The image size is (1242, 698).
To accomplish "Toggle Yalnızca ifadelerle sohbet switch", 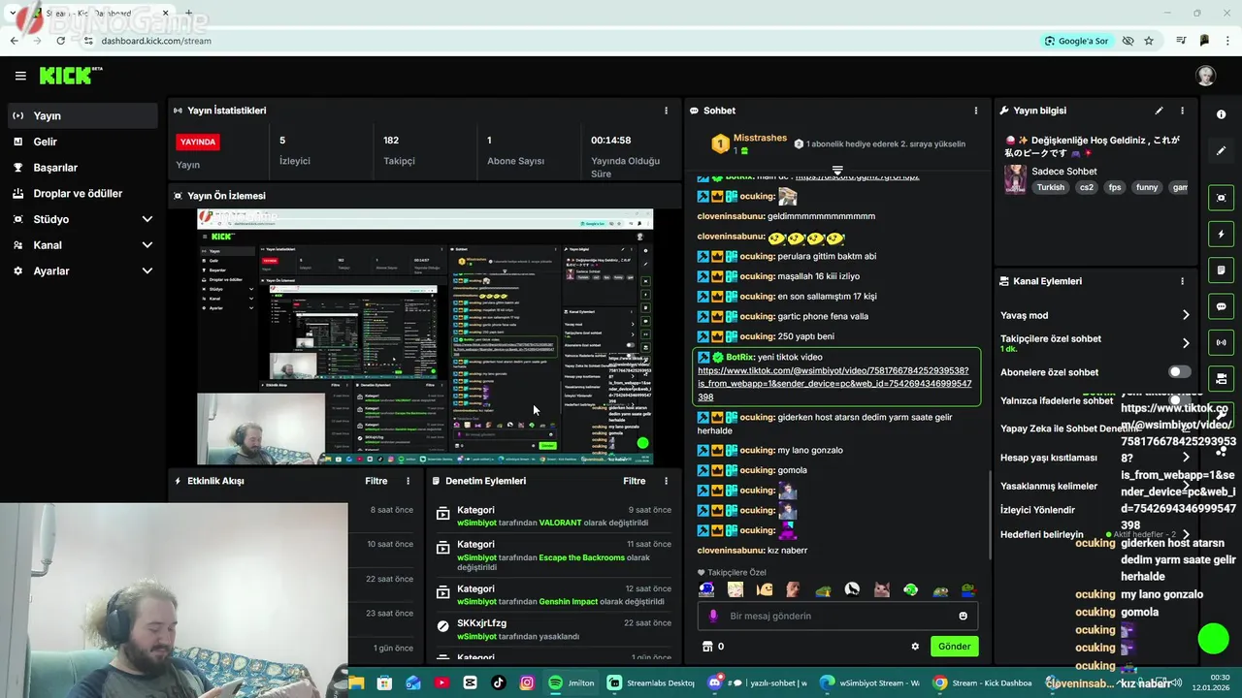I will 1179,400.
